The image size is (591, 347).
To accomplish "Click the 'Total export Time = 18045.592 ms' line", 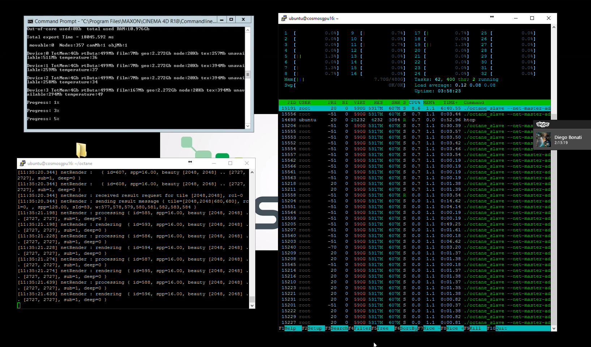I will pyautogui.click(x=70, y=37).
